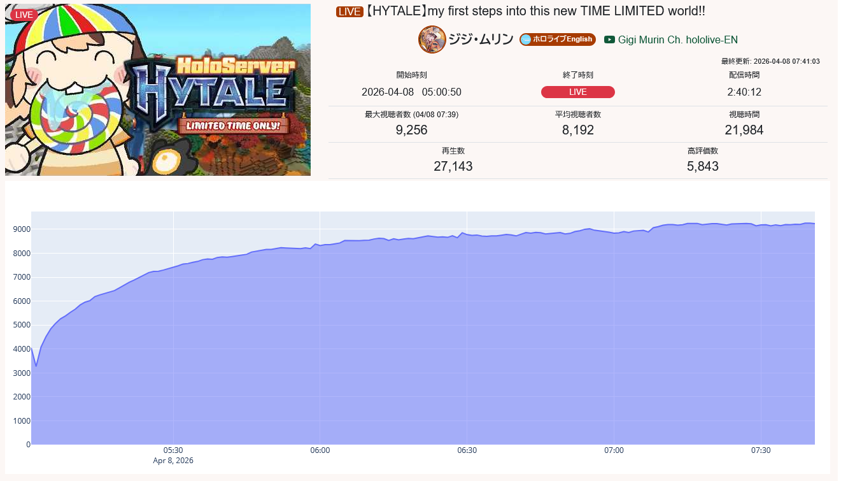Select the likes count value 5,843
841x481 pixels.
pos(703,166)
